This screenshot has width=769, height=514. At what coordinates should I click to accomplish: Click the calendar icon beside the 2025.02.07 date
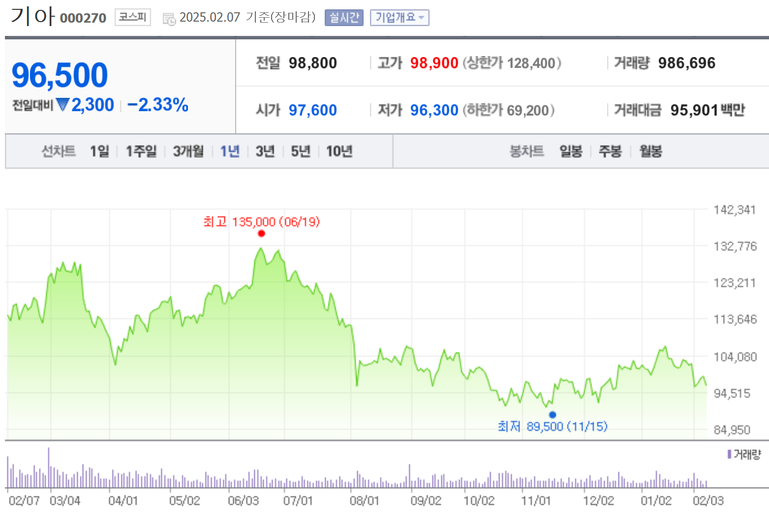(169, 19)
